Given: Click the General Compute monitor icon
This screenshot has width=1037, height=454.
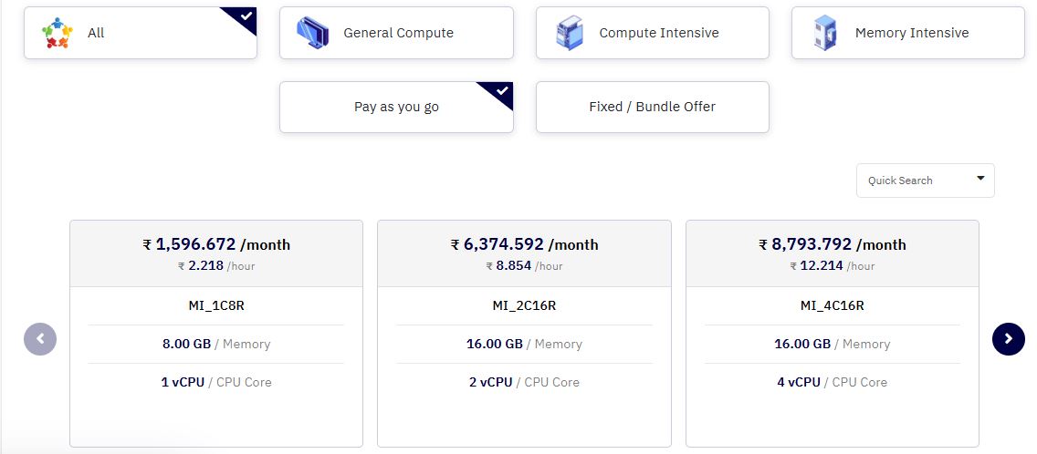Looking at the screenshot, I should 312,33.
